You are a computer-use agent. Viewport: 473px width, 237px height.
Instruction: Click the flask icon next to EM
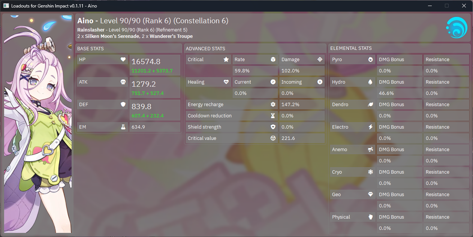(123, 127)
